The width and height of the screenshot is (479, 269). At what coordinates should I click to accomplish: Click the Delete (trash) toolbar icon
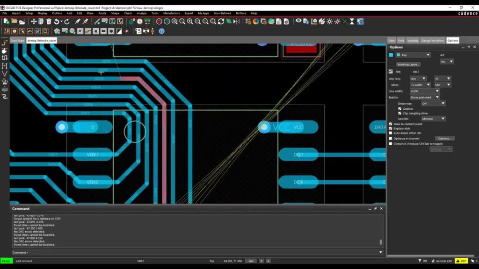[49, 21]
